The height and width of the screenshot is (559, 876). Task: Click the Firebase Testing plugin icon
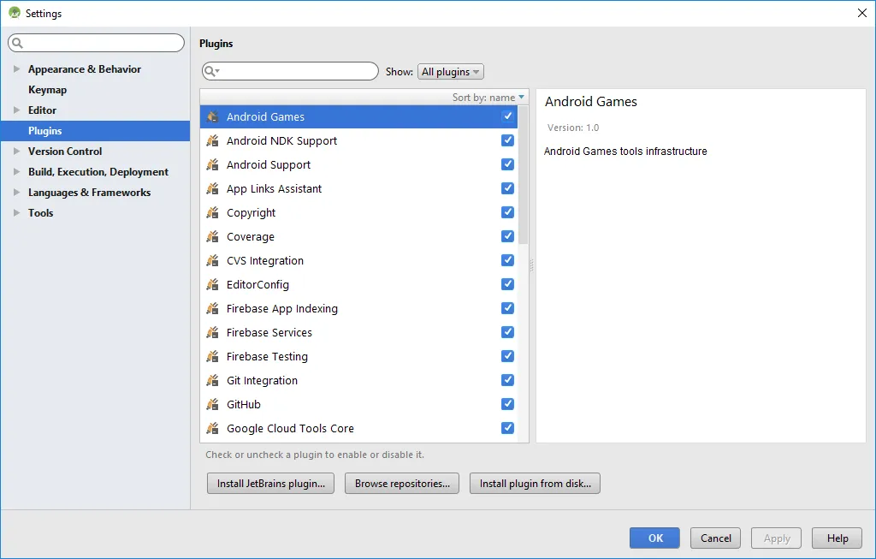[212, 357]
